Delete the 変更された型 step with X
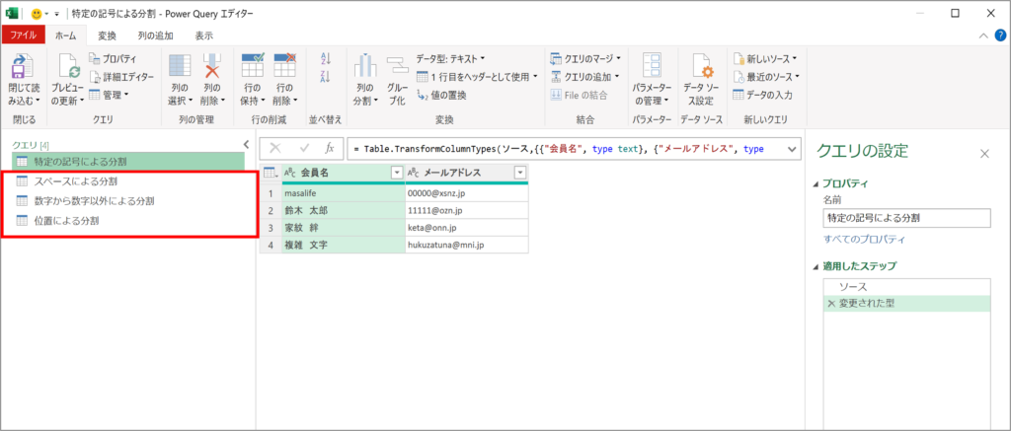The image size is (1011, 431). point(831,304)
